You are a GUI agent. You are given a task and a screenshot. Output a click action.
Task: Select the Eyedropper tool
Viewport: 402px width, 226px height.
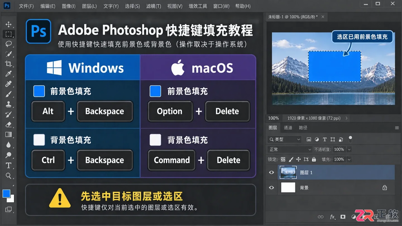point(8,74)
